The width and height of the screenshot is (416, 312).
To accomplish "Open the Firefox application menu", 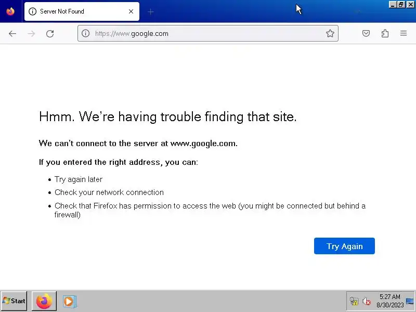I will pyautogui.click(x=404, y=34).
